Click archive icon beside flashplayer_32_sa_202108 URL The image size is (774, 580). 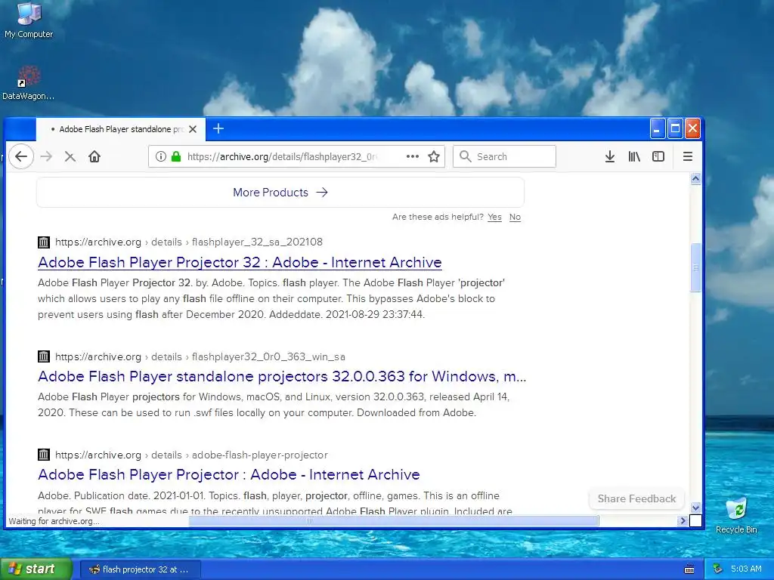tap(44, 242)
